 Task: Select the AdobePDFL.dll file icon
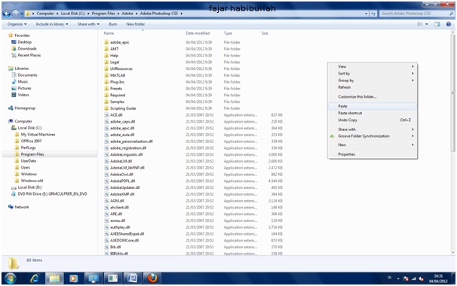[106, 181]
